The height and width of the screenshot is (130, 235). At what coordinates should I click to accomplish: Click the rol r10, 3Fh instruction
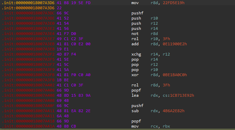[x=151, y=39]
